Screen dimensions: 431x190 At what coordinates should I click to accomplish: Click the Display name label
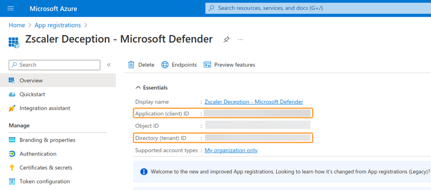(152, 102)
